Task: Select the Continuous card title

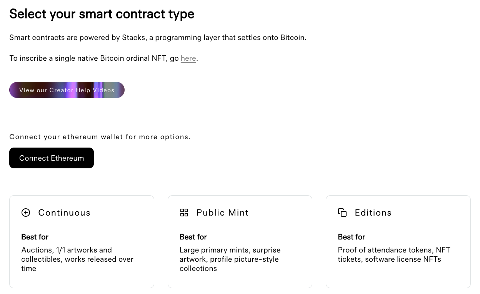Action: pyautogui.click(x=64, y=213)
